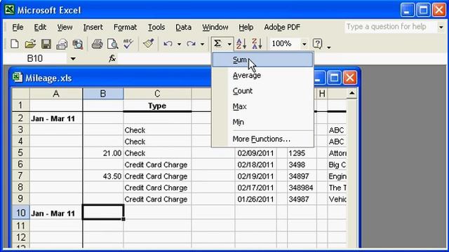Open the AutoSum dropdown arrow
Screen dimensions: 449x252
point(229,44)
